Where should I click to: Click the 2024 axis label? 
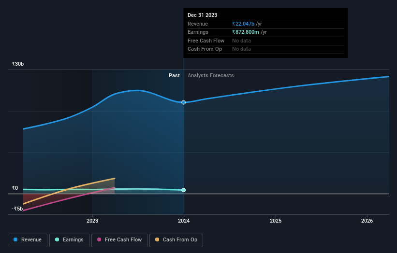tap(184, 221)
